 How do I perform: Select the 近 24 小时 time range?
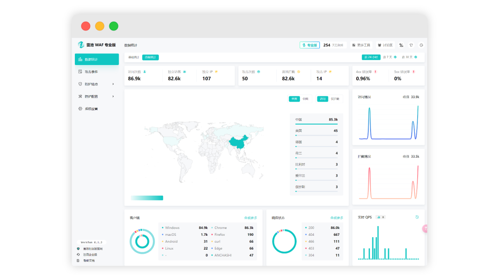371,57
